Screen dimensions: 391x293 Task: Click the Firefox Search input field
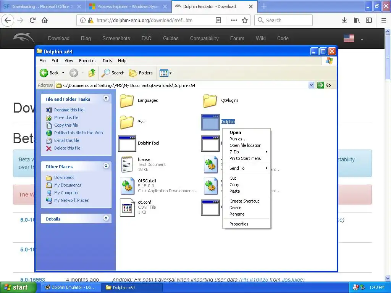pos(283,20)
